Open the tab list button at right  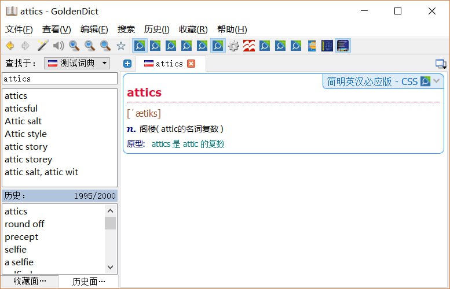(441, 64)
